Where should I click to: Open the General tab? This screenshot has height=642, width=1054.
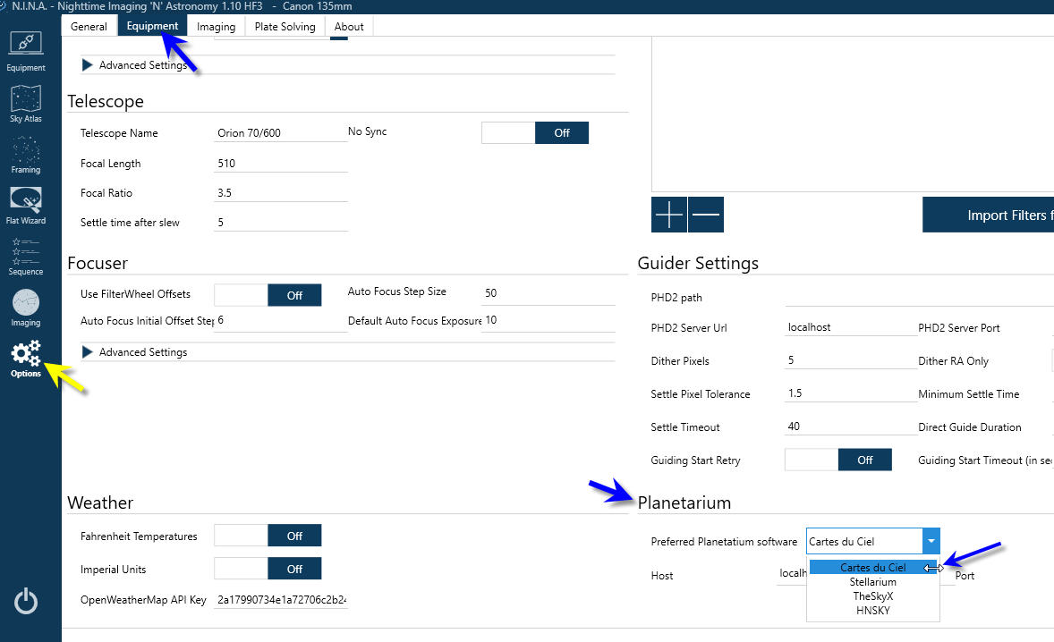pos(89,27)
